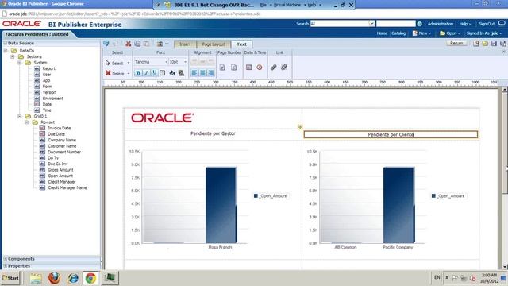The width and height of the screenshot is (508, 286).
Task: Expand the Properties panel
Action: (6, 266)
